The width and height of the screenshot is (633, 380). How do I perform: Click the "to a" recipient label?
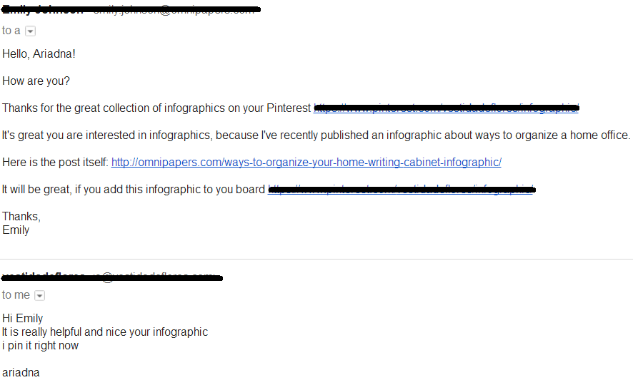click(x=11, y=31)
